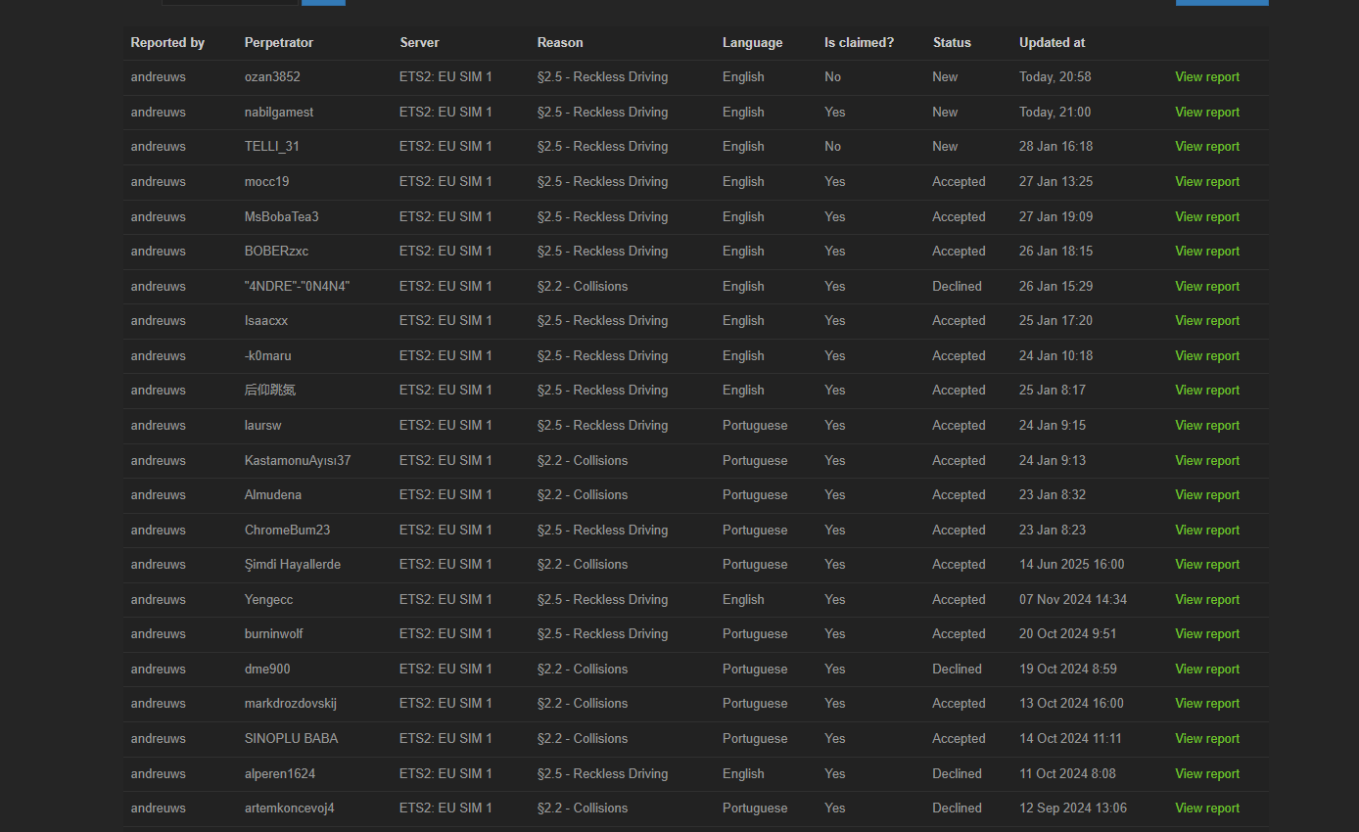View report for artemkoncevoj4
The height and width of the screenshot is (832, 1359).
click(1206, 809)
